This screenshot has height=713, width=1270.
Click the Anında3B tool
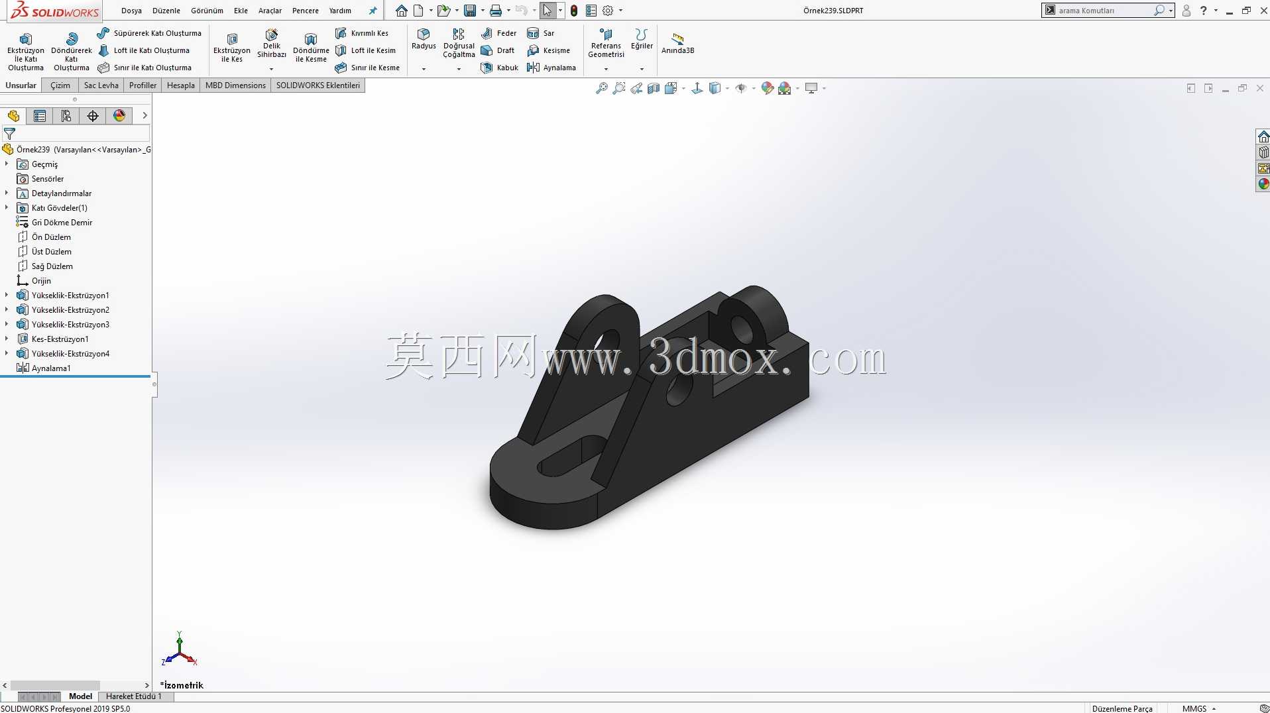677,44
